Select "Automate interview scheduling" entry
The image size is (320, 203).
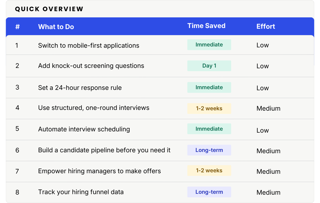[x=84, y=129]
